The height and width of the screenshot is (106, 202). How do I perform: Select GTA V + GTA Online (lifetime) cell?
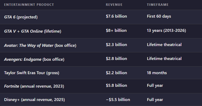point(33,31)
